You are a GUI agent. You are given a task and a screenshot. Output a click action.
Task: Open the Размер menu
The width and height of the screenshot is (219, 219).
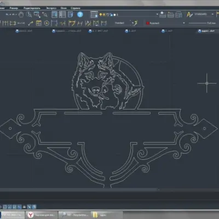14,8
